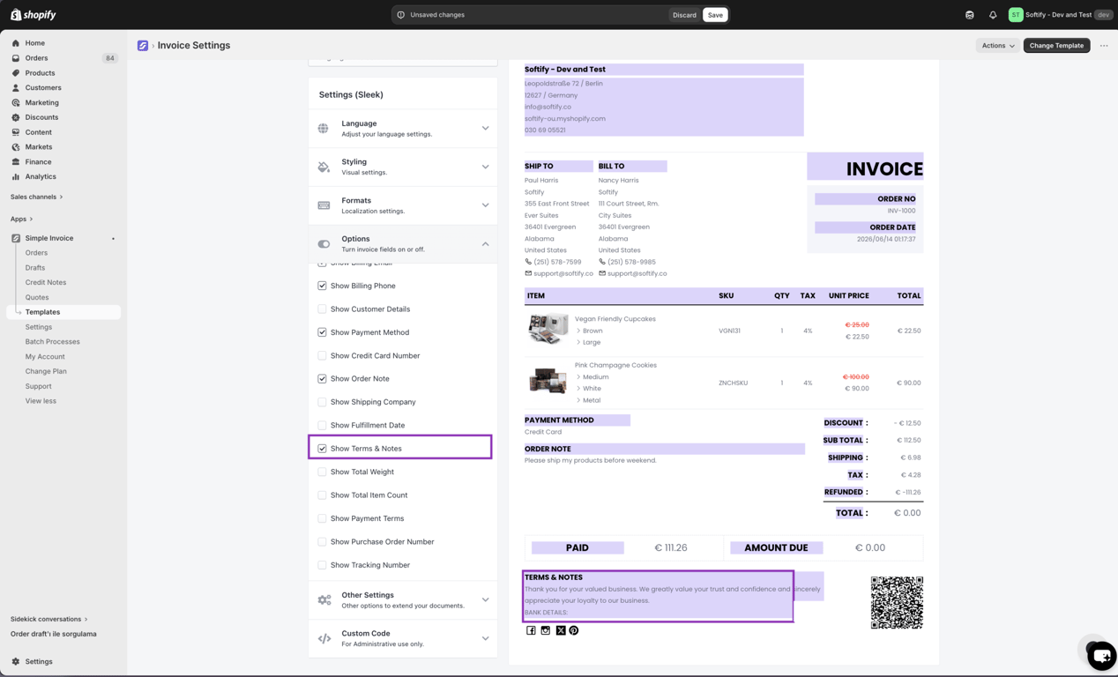Open the notifications bell icon

tap(993, 15)
